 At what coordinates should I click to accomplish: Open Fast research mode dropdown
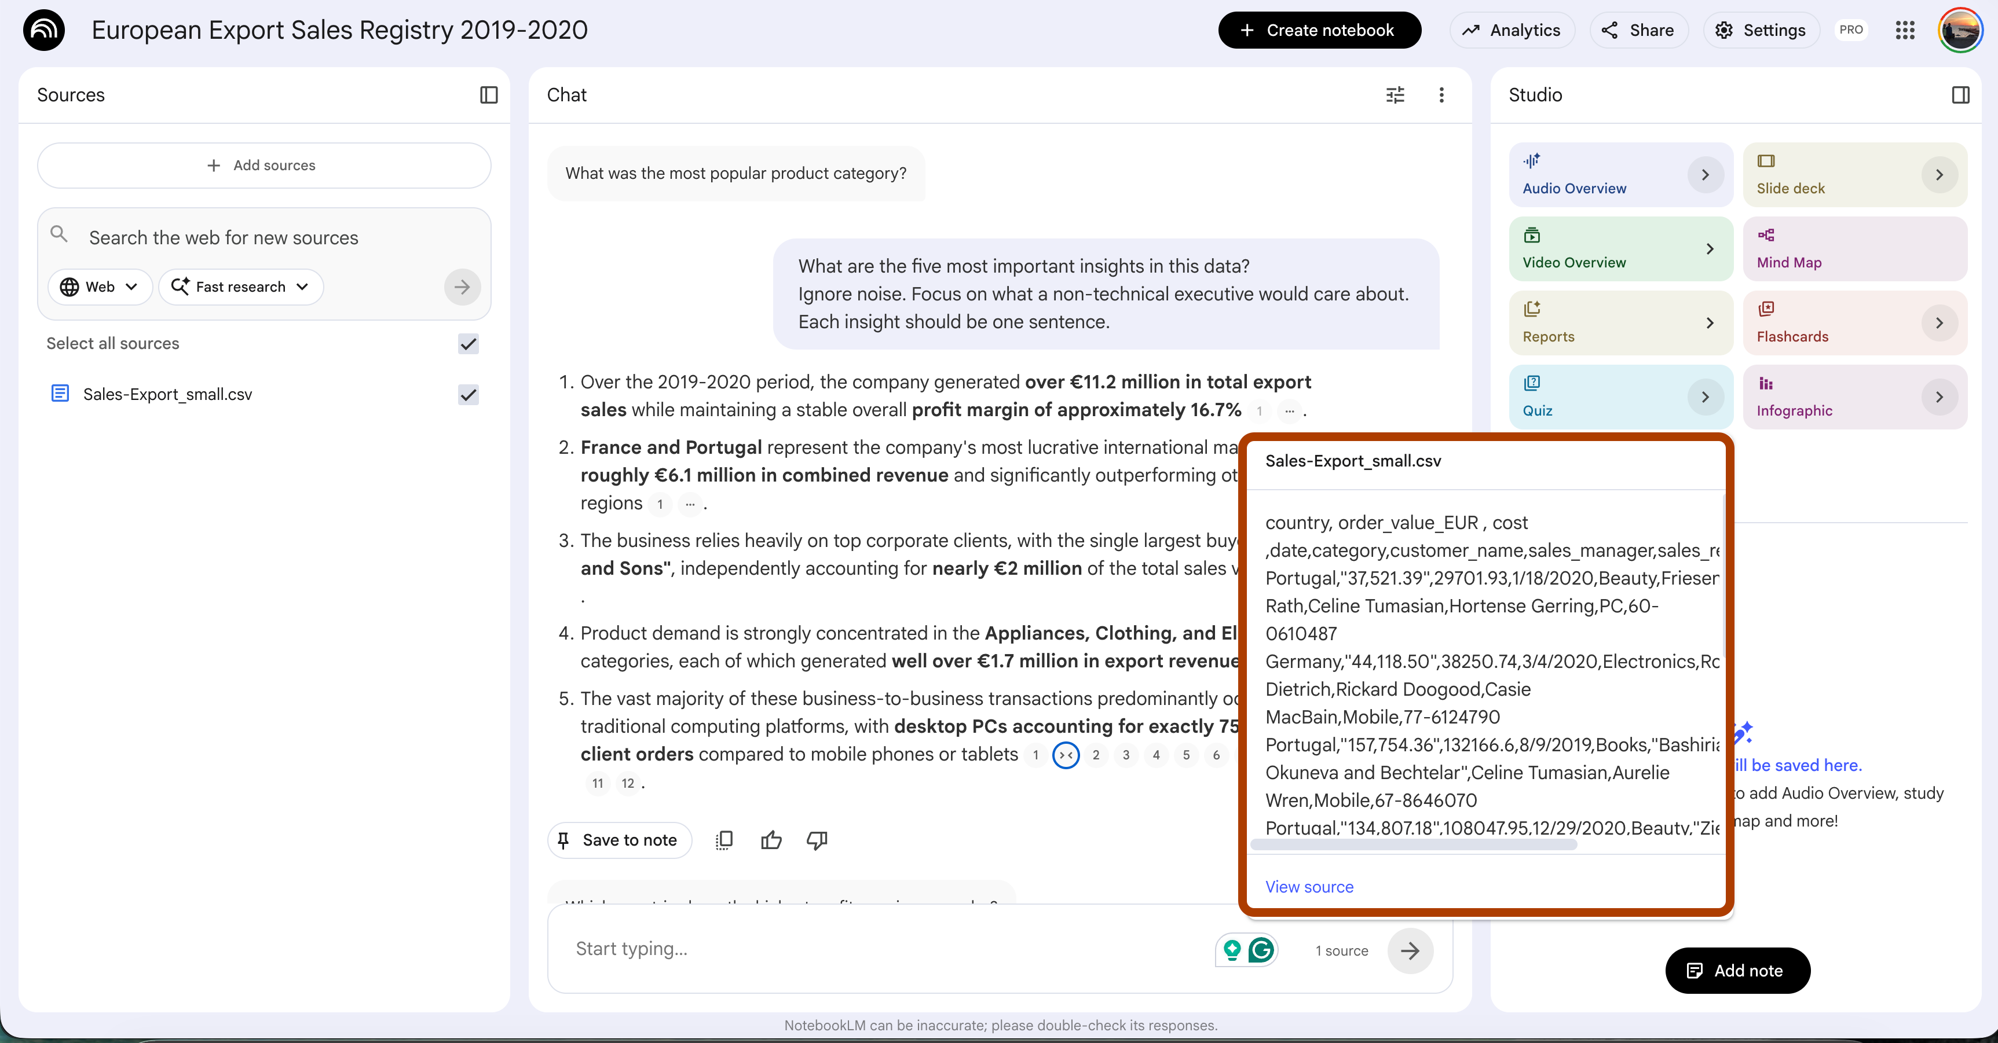coord(240,287)
